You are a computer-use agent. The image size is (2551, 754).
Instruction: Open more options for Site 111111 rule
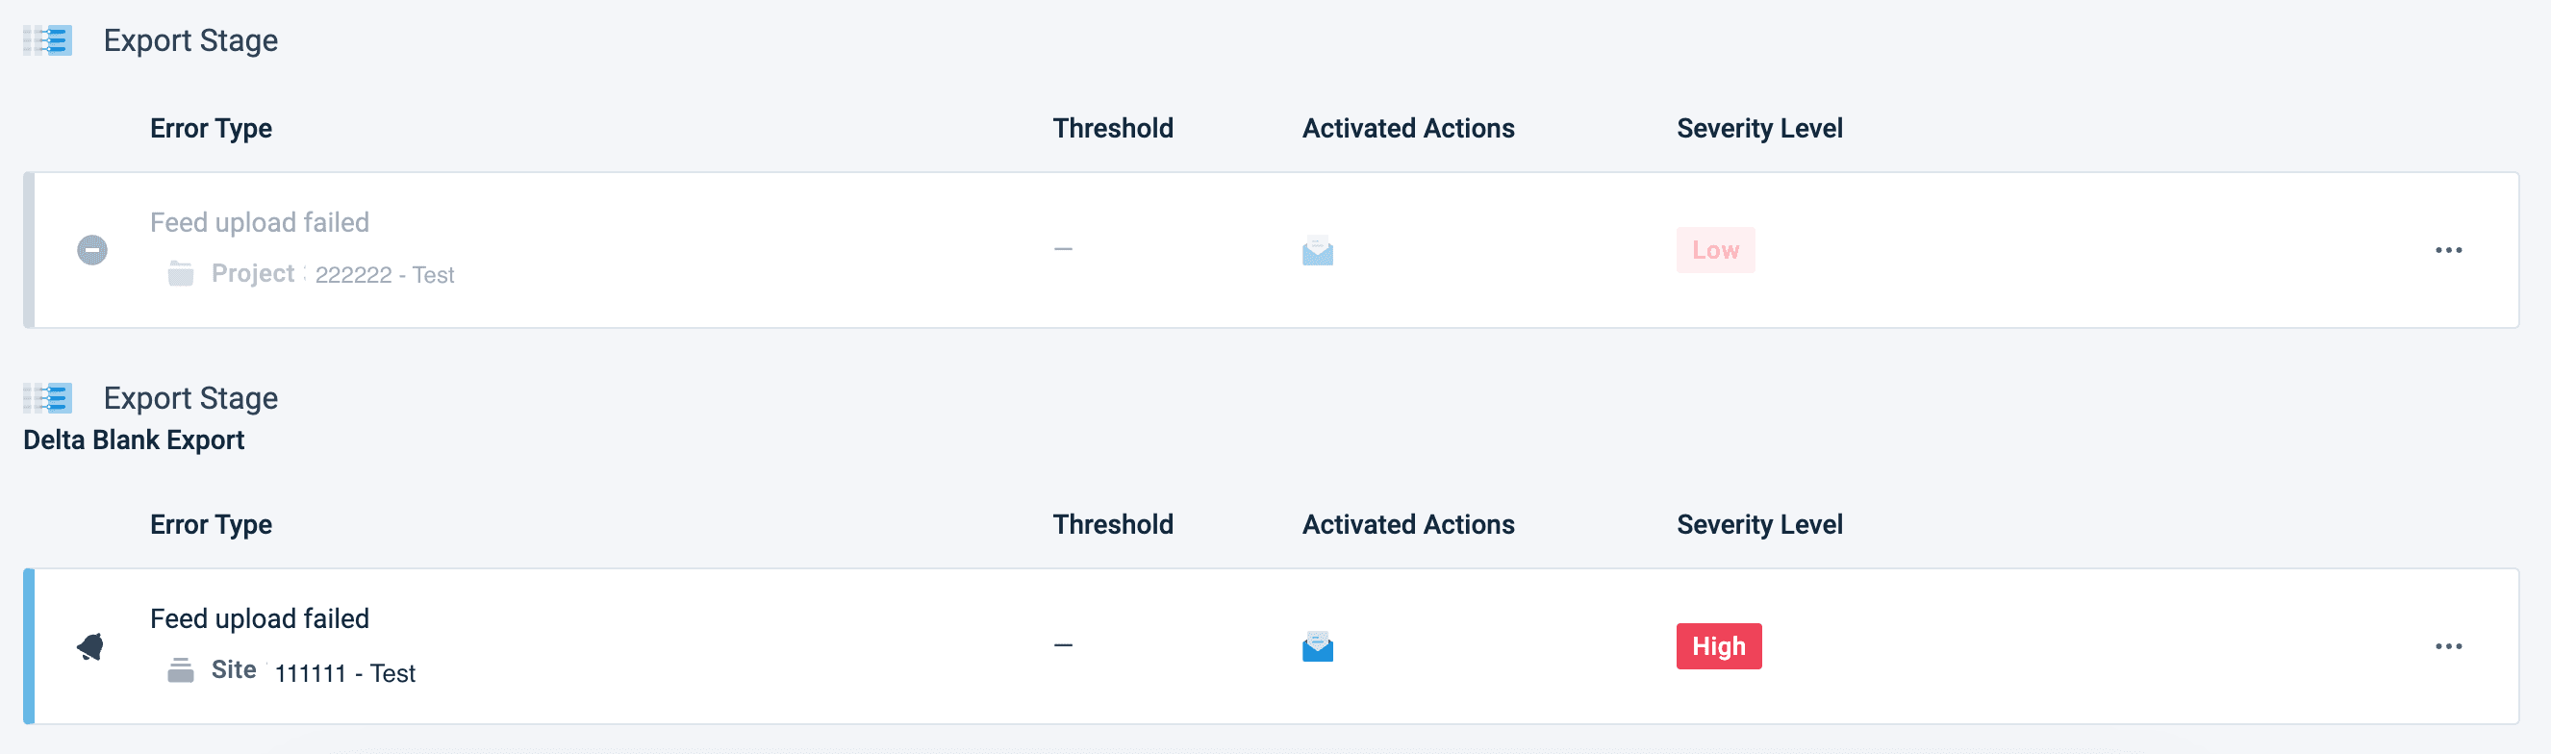coord(2448,646)
